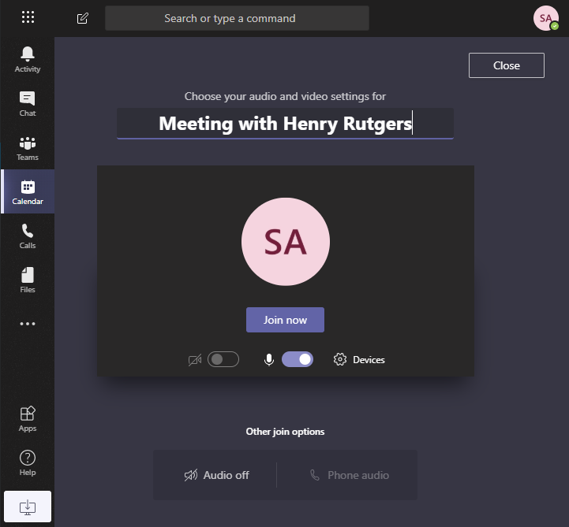Open Calls from the left rail
The height and width of the screenshot is (527, 569).
[x=28, y=236]
